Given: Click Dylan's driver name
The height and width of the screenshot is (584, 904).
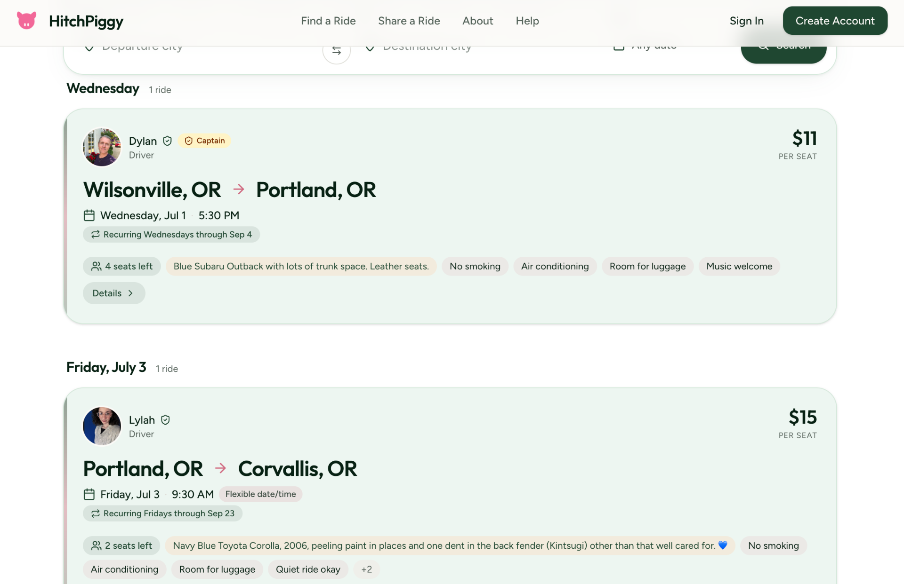Looking at the screenshot, I should tap(143, 141).
